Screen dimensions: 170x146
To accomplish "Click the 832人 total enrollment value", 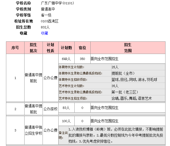I will (45, 27).
